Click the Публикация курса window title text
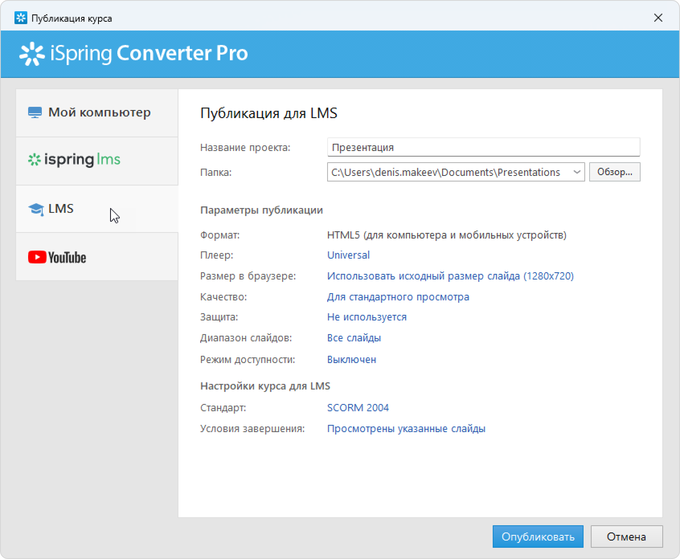 72,18
